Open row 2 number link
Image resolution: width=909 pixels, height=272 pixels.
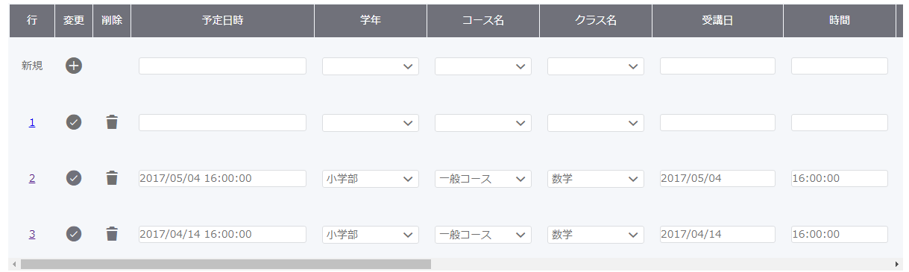click(32, 178)
